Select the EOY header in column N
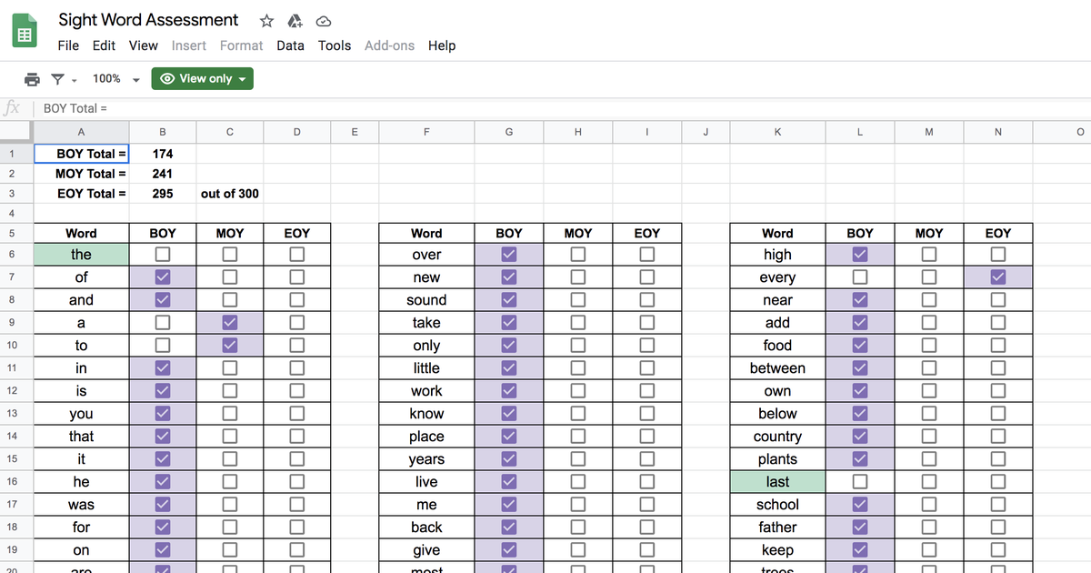This screenshot has height=573, width=1091. pyautogui.click(x=997, y=234)
